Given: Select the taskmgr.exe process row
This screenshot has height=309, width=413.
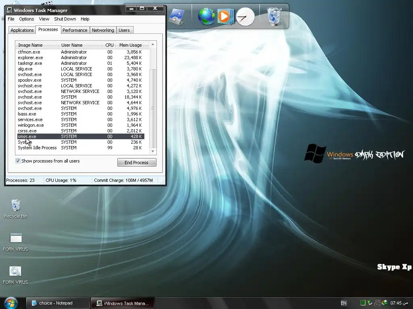Looking at the screenshot, I should coord(81,63).
